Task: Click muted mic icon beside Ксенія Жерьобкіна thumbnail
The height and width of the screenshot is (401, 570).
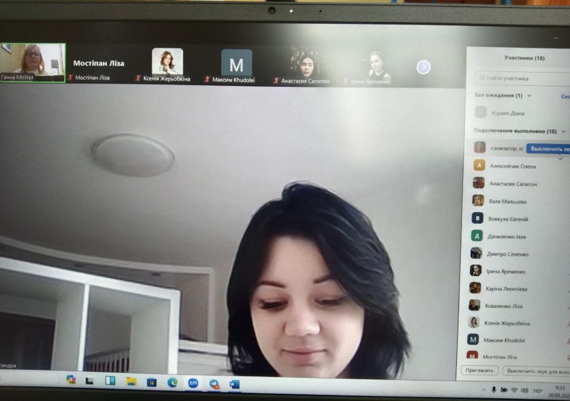Action: [138, 79]
